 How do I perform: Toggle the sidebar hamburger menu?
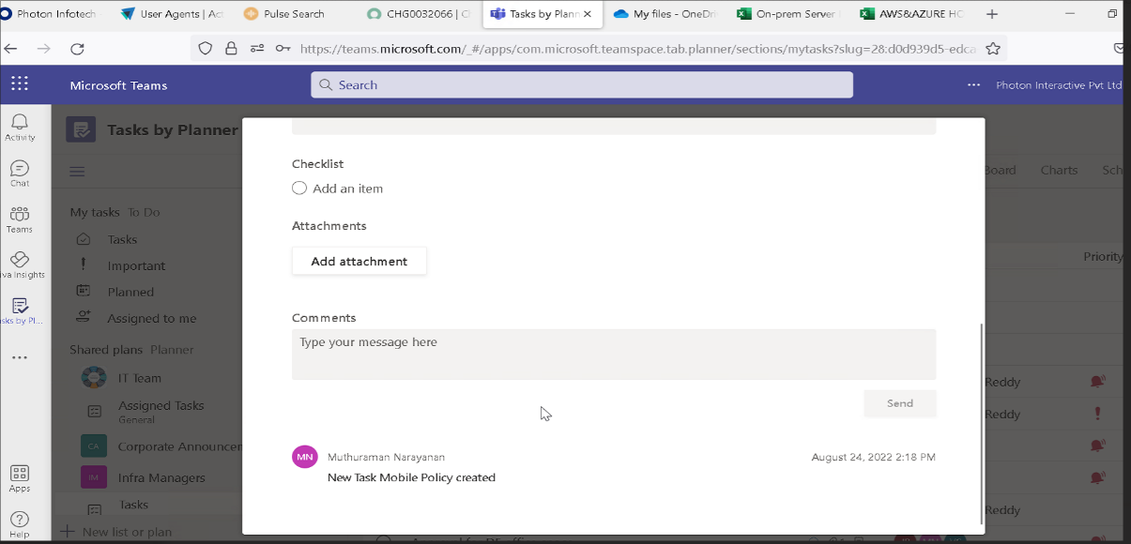click(x=77, y=171)
